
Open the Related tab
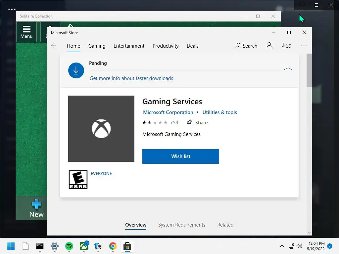point(225,225)
